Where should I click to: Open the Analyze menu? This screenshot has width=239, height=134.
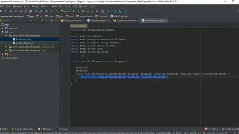tap(35, 6)
